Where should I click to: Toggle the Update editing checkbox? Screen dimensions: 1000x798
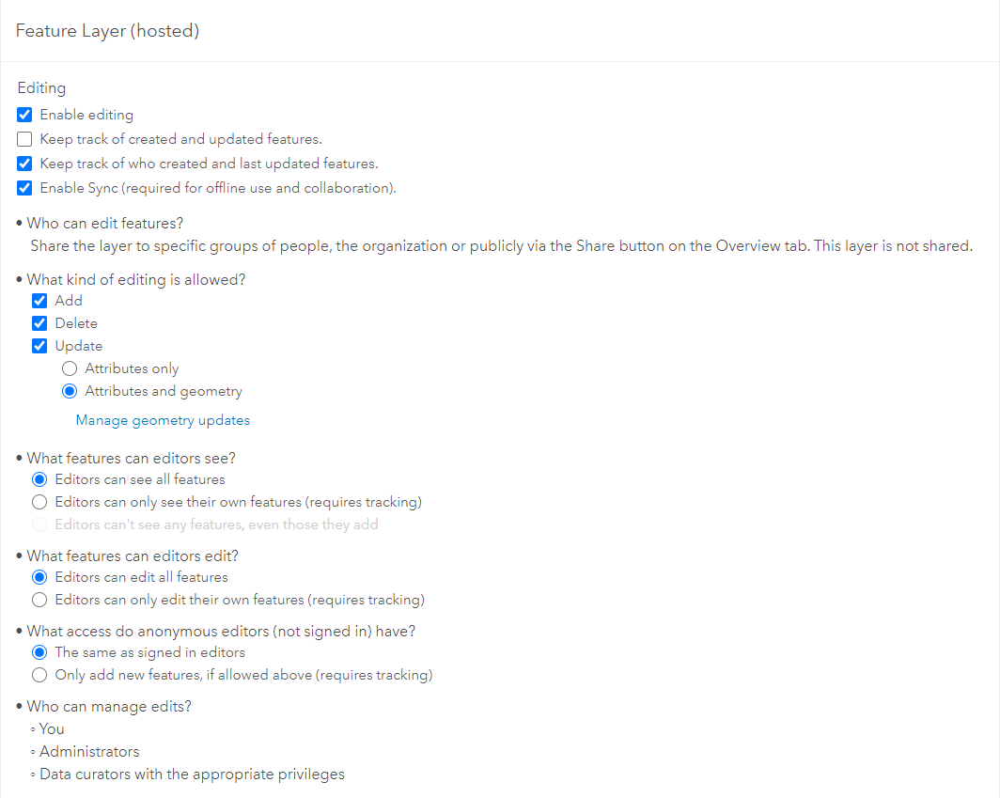tap(39, 346)
